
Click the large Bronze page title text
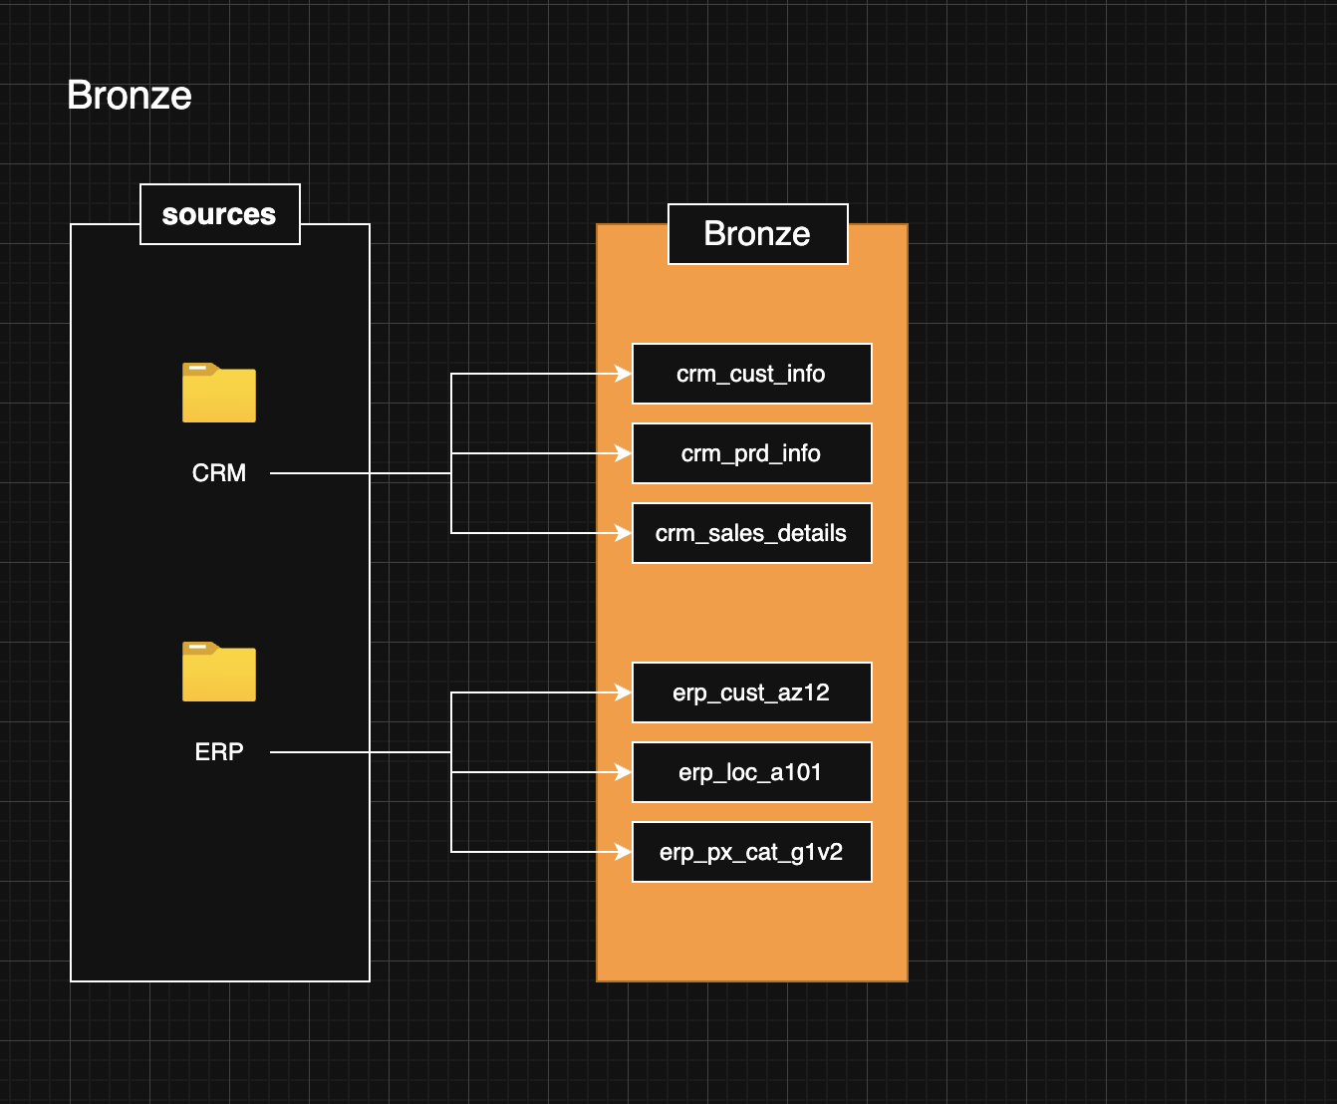(130, 96)
